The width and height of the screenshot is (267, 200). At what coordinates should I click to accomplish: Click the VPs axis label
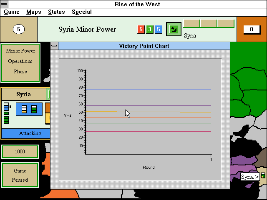pyautogui.click(x=68, y=115)
